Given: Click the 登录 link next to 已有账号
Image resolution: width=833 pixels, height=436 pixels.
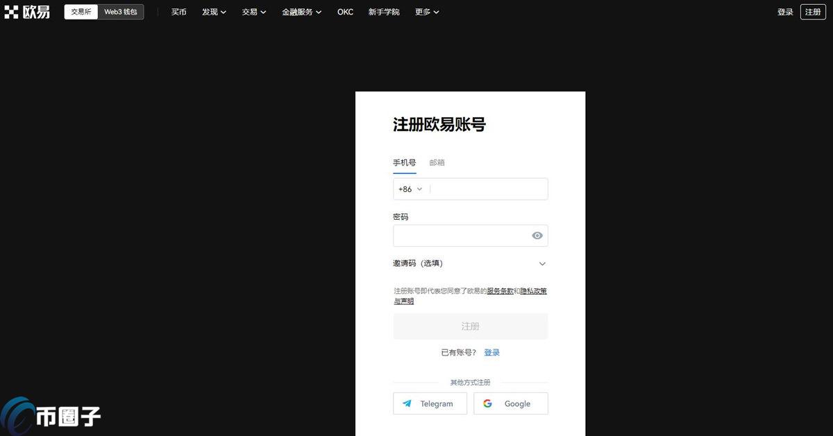Looking at the screenshot, I should point(491,352).
